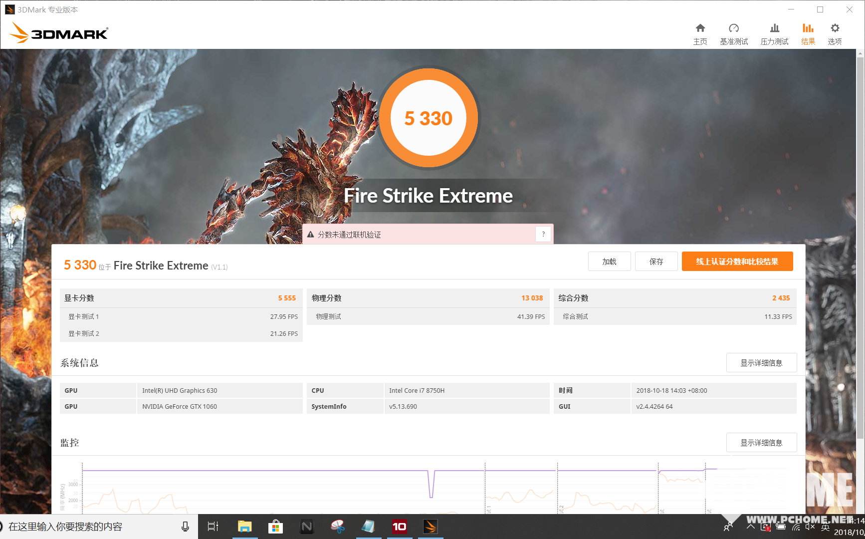The width and height of the screenshot is (865, 539).
Task: Click the 3DMark logo
Action: 59,33
